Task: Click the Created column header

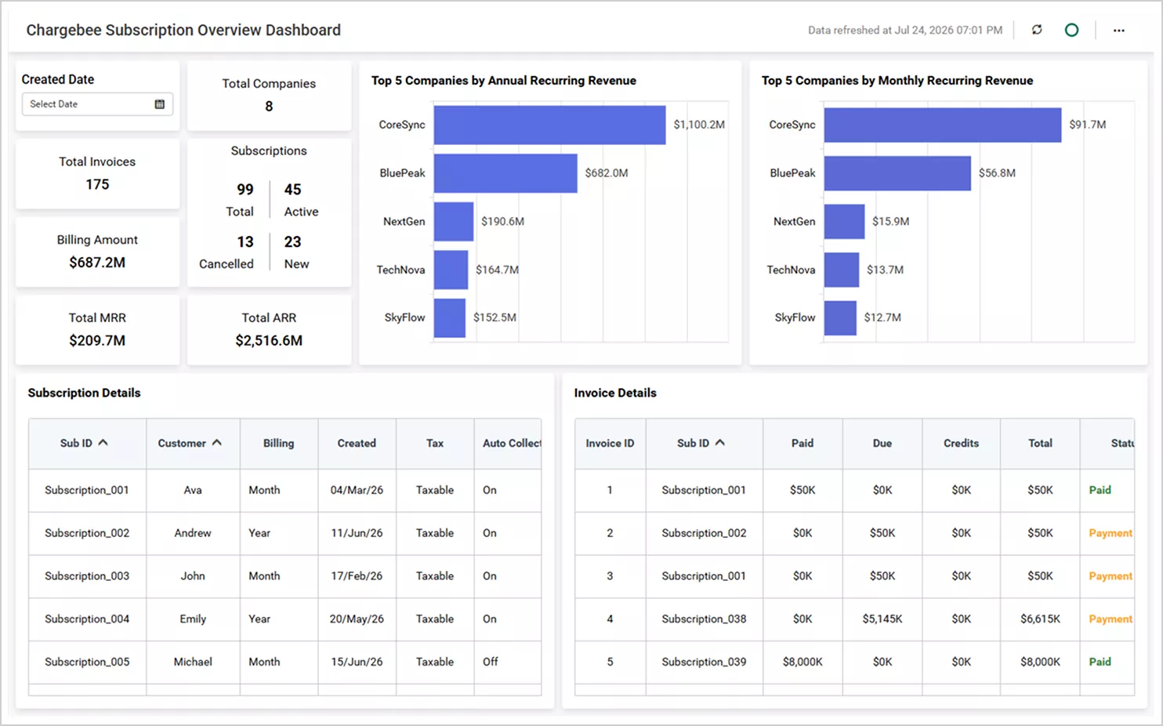Action: click(357, 443)
